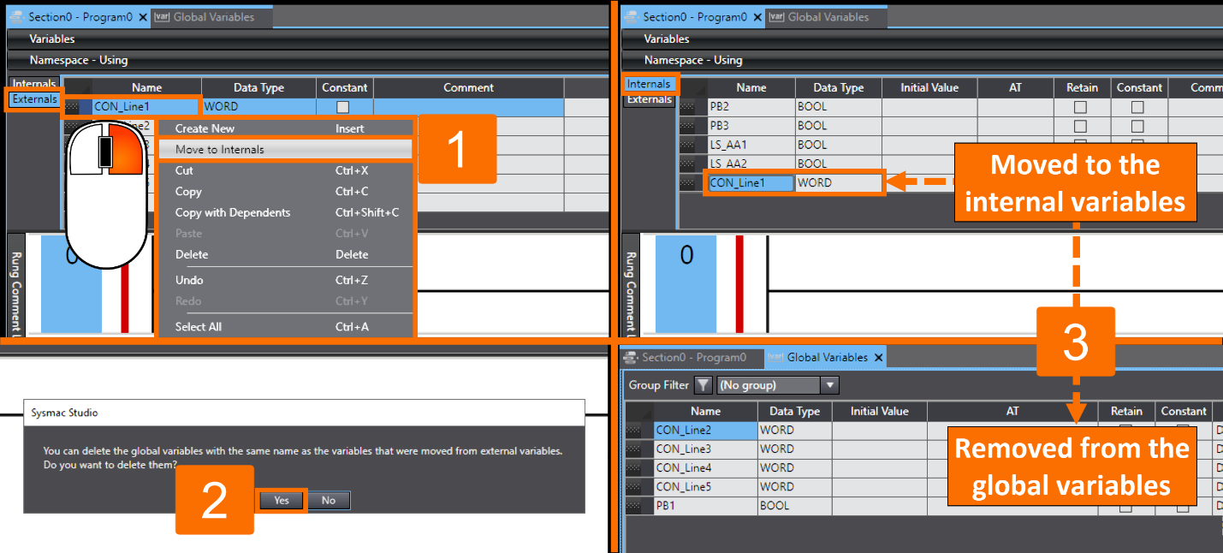The width and height of the screenshot is (1223, 553).
Task: Open the (No group) filter dropdown
Action: point(829,385)
